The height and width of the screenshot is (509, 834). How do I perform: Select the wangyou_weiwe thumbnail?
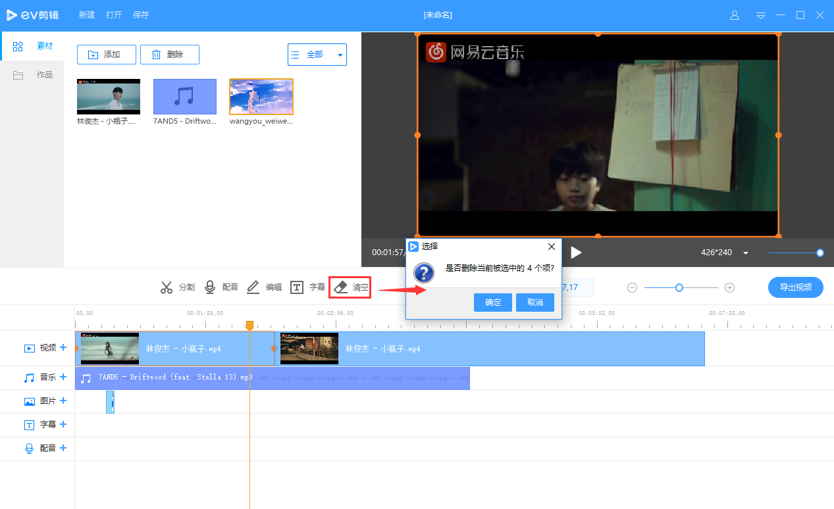261,96
